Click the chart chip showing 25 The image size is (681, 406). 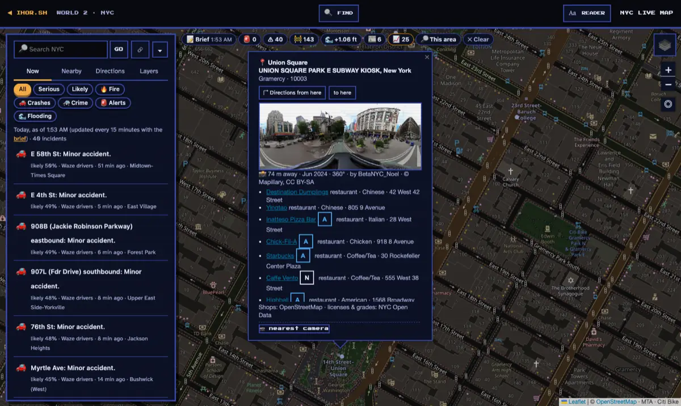401,40
